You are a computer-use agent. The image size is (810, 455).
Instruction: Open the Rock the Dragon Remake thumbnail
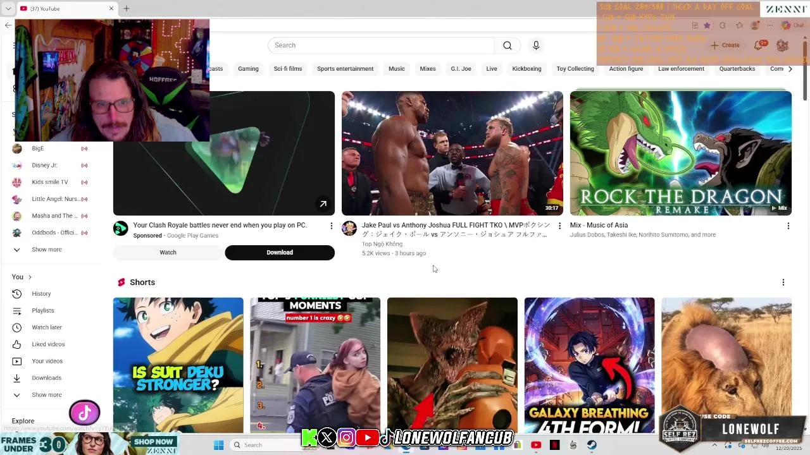(680, 153)
